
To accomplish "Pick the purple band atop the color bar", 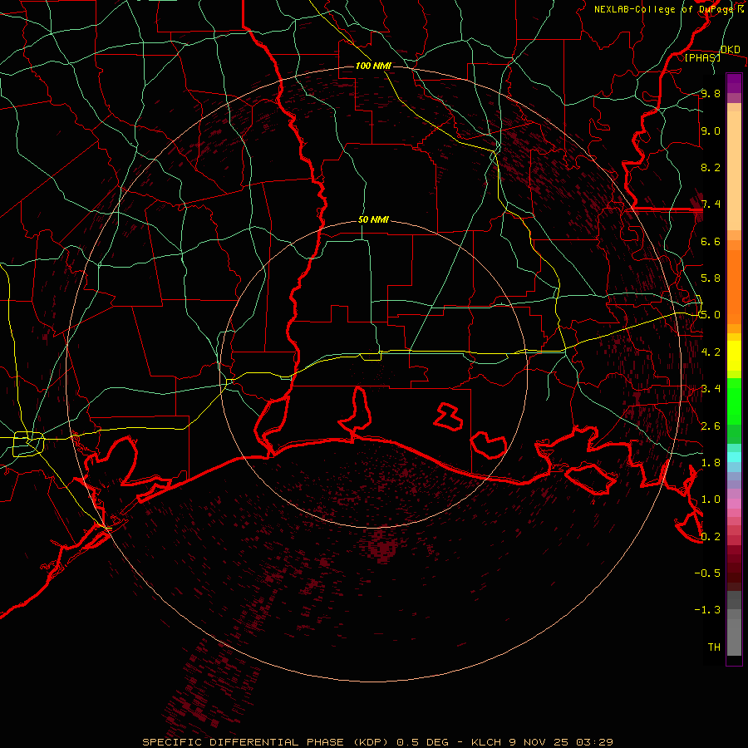I will 734,83.
